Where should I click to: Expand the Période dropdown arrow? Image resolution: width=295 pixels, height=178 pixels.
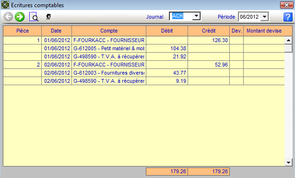(264, 17)
